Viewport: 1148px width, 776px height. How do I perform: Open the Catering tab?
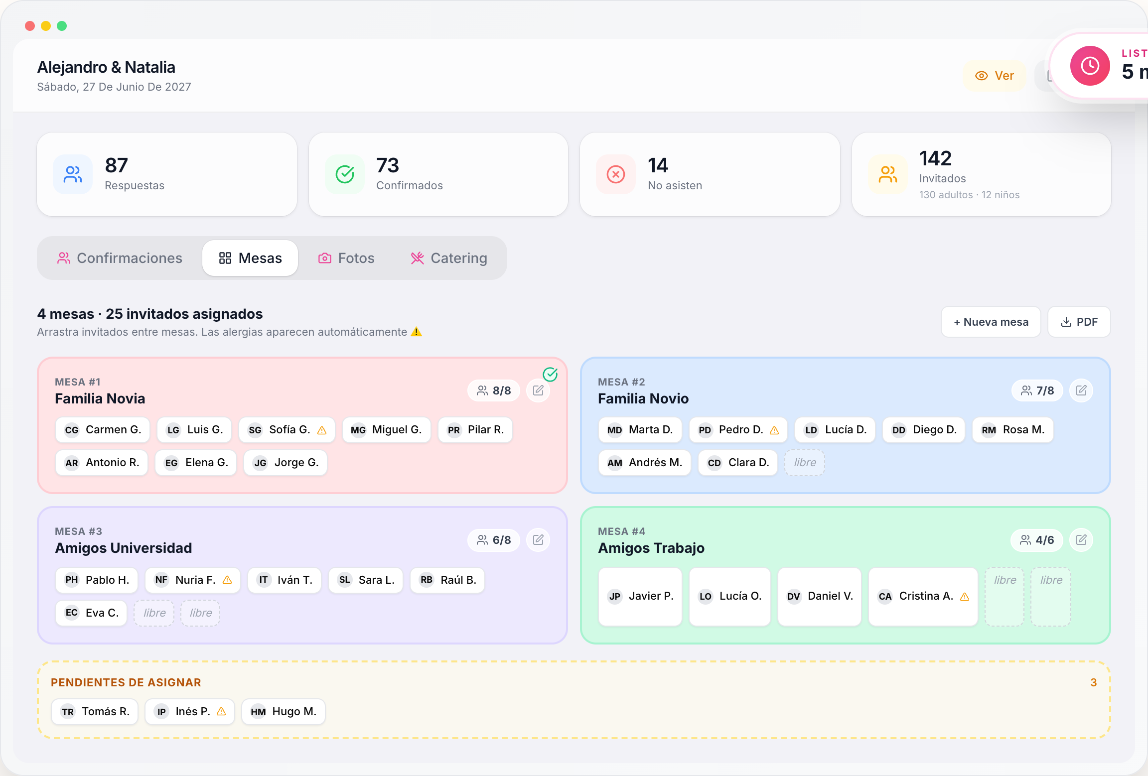[x=449, y=258]
